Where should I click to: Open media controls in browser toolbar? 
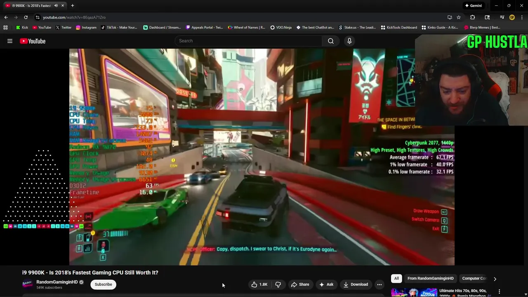502,17
